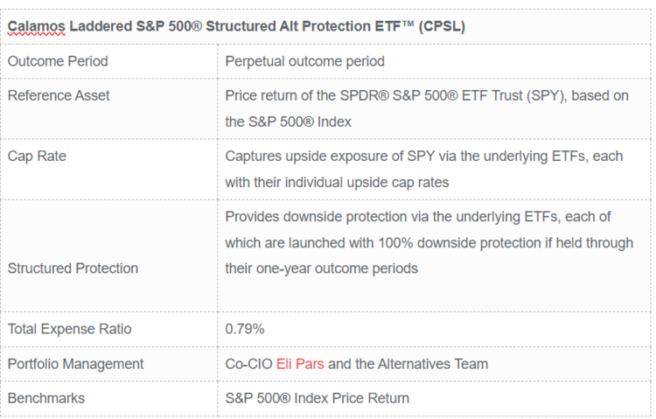Select the Reference Asset label cell
The image size is (656, 419).
(59, 95)
